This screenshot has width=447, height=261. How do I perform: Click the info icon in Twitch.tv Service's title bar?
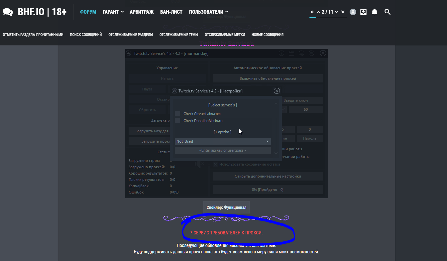coord(281,53)
